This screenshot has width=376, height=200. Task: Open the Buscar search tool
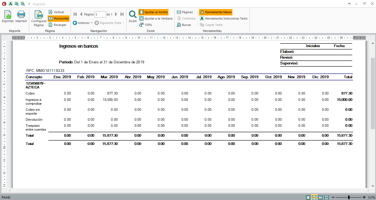coord(184,25)
